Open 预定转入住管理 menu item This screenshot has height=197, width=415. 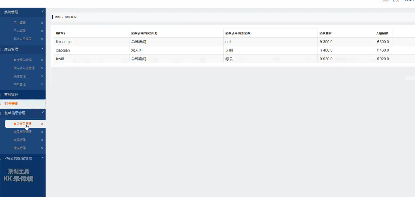click(x=24, y=68)
